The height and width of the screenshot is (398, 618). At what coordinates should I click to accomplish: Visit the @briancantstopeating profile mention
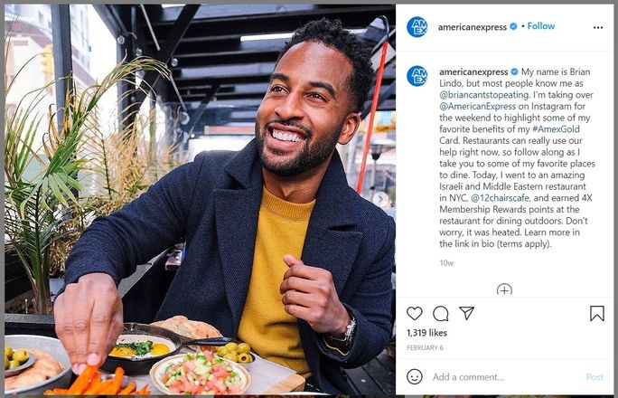click(483, 95)
